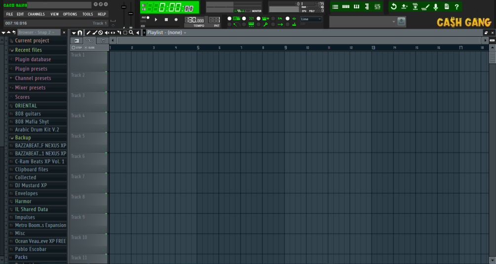The image size is (496, 264).
Task: Open the OPTIONS menu
Action: pos(70,14)
